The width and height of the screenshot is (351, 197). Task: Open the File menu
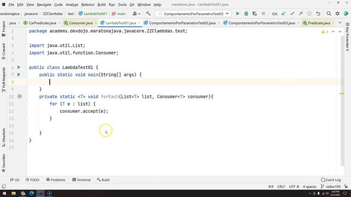(11, 4)
